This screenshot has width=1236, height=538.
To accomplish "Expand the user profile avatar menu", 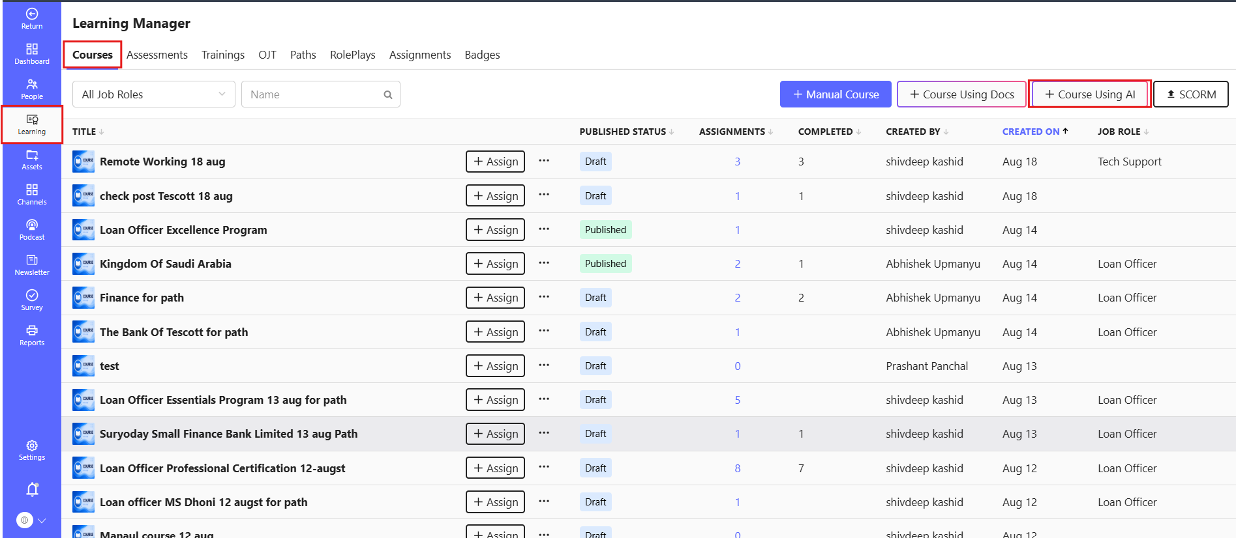I will [x=31, y=520].
